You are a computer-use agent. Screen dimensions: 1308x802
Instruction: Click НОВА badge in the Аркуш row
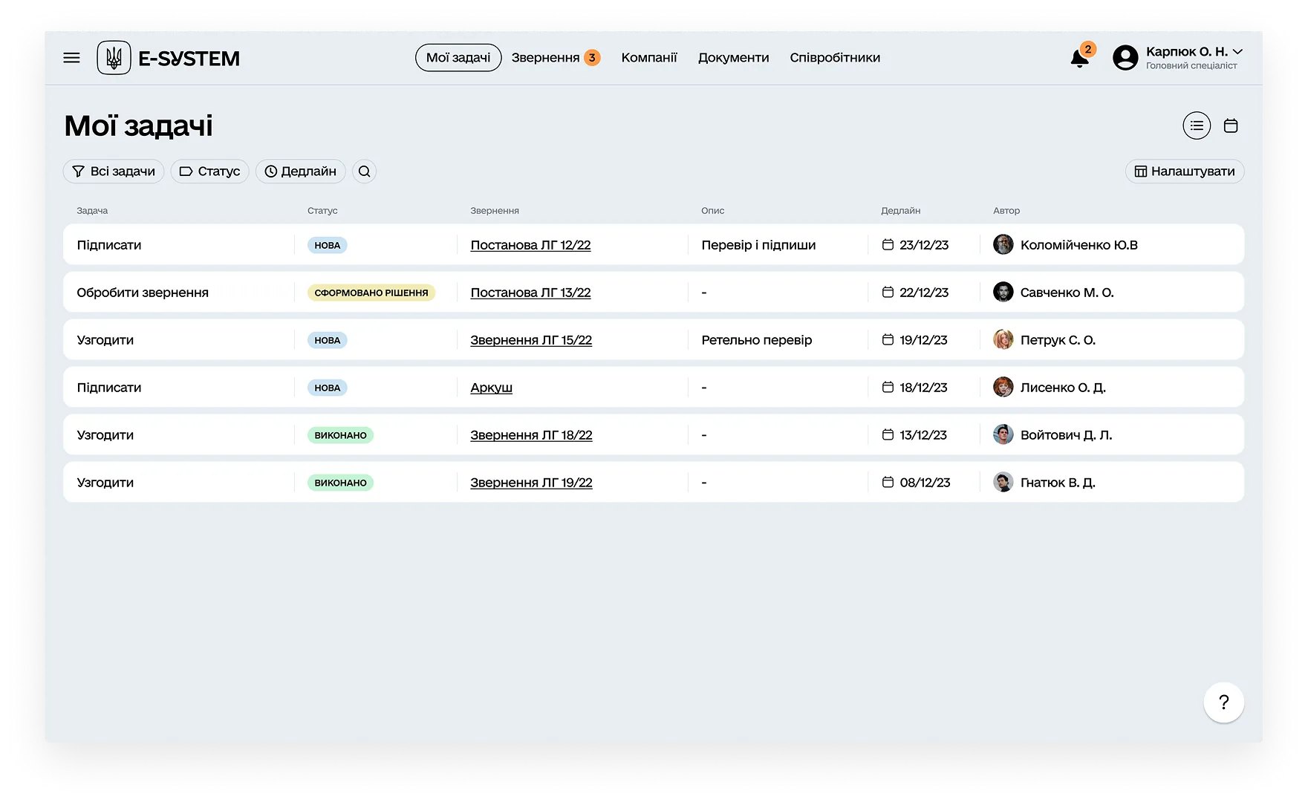[x=327, y=388]
